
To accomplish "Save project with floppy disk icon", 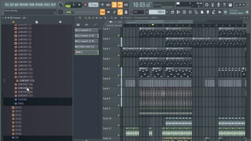I will click(230, 5).
